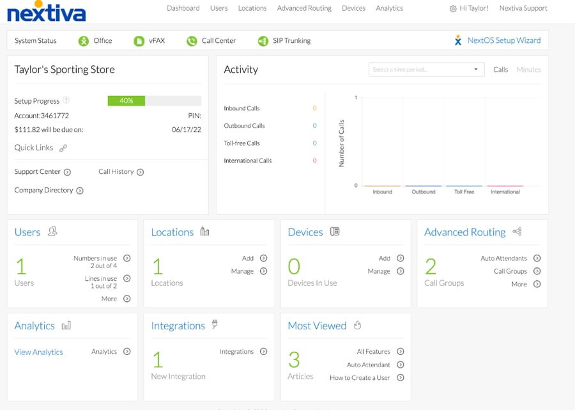
Task: Open the Most Viewed card heading
Action: click(317, 326)
